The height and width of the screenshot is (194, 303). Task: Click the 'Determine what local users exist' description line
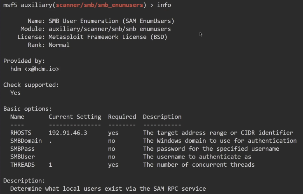(x=108, y=189)
